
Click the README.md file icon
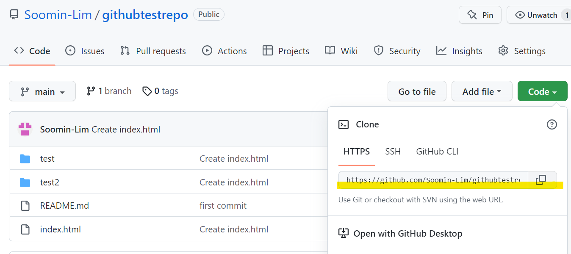pos(25,206)
